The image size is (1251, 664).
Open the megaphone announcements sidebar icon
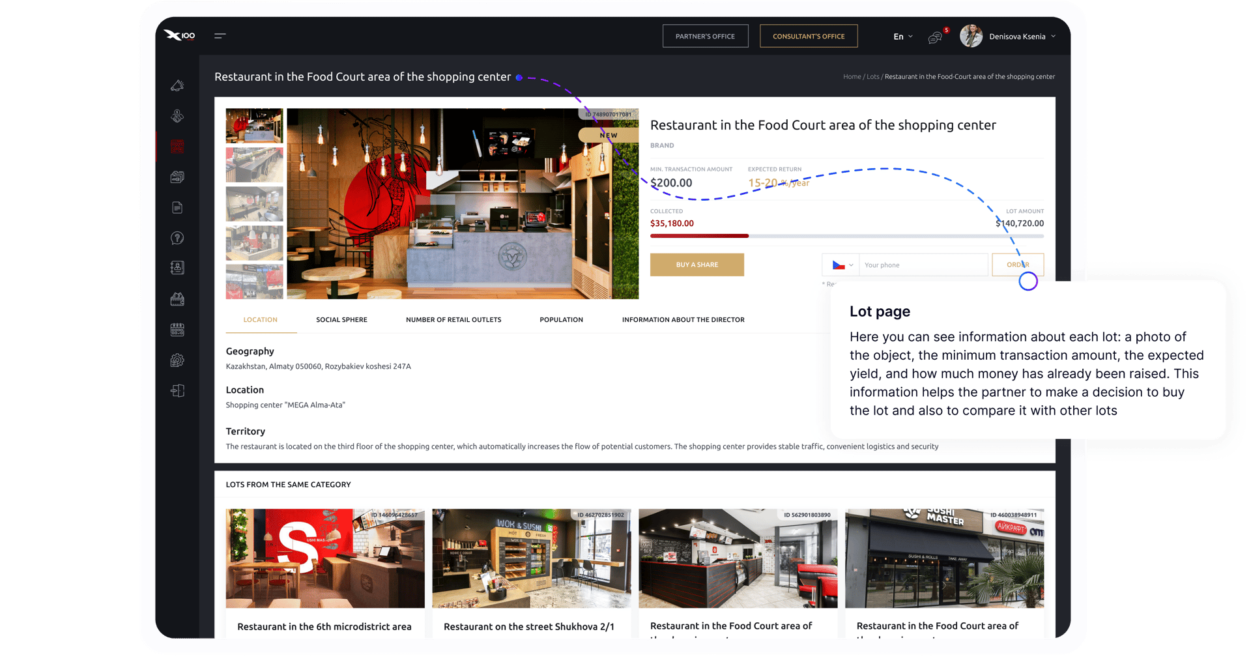coord(177,86)
